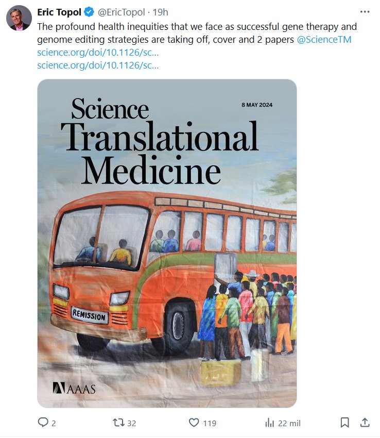Like the tweet with the heart icon
The image size is (380, 438).
194,423
